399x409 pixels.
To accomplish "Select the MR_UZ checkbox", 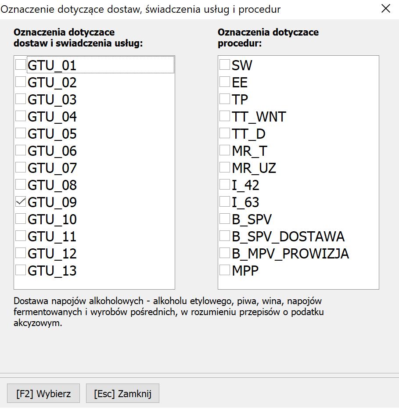I will pyautogui.click(x=225, y=167).
